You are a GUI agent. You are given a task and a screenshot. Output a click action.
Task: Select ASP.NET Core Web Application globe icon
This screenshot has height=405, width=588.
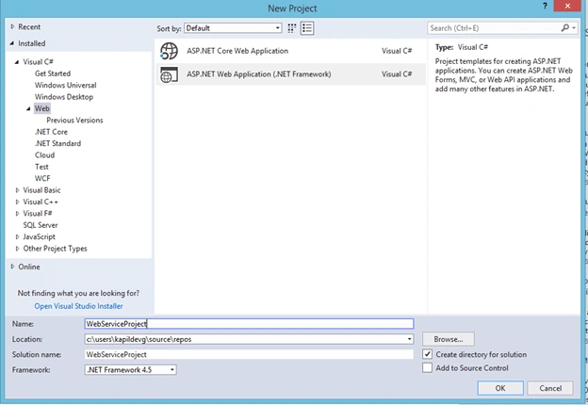[169, 51]
